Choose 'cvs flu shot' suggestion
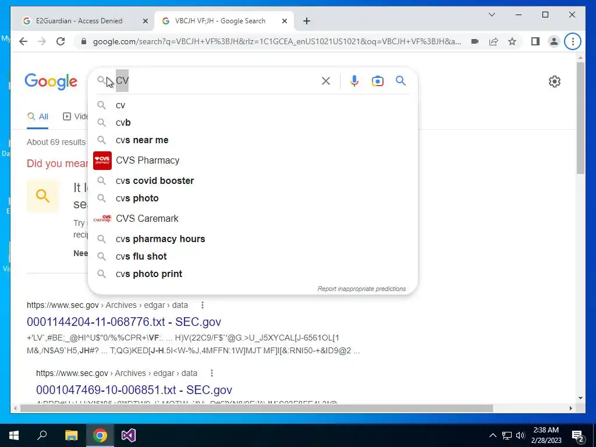596x447 pixels. pos(253,257)
